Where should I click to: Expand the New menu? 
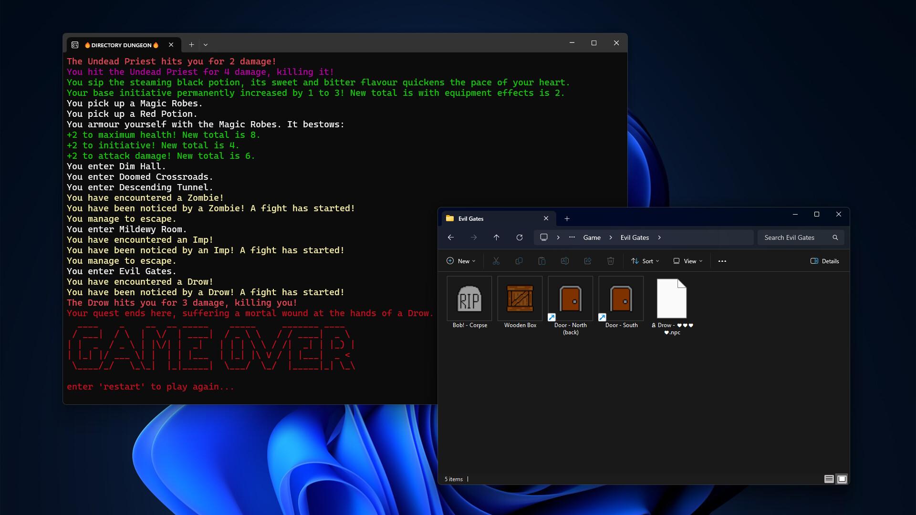point(461,261)
